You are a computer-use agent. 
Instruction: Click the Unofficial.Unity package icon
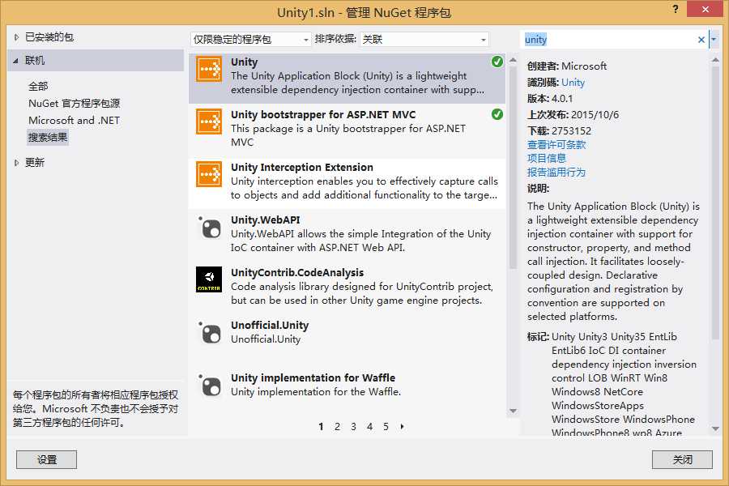click(209, 332)
